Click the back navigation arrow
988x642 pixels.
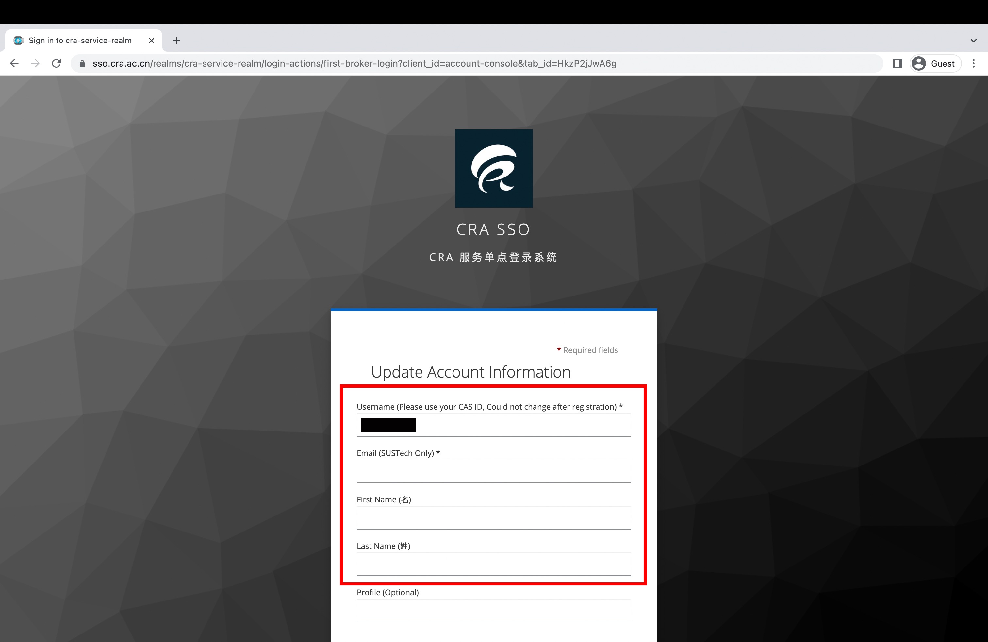14,63
